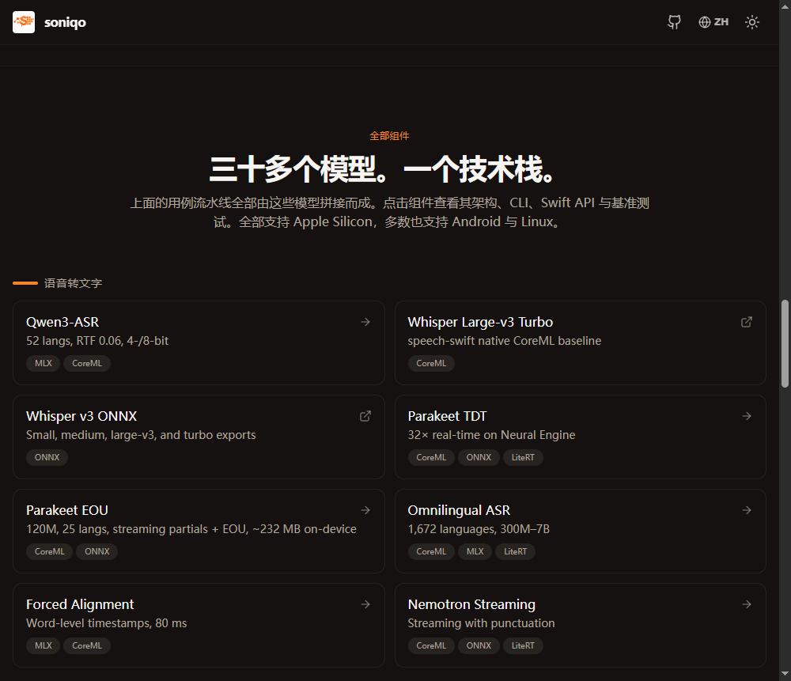Screen dimensions: 791x681
Task: Click the soniqo logo icon
Action: pos(24,22)
